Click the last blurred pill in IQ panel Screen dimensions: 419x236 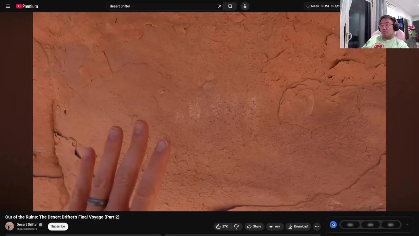point(391,225)
